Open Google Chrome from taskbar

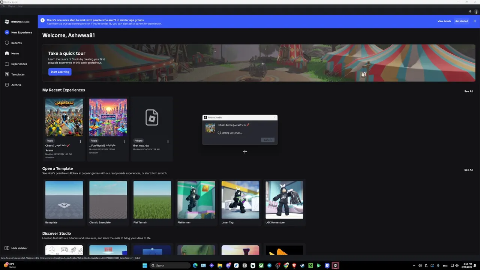point(286,265)
